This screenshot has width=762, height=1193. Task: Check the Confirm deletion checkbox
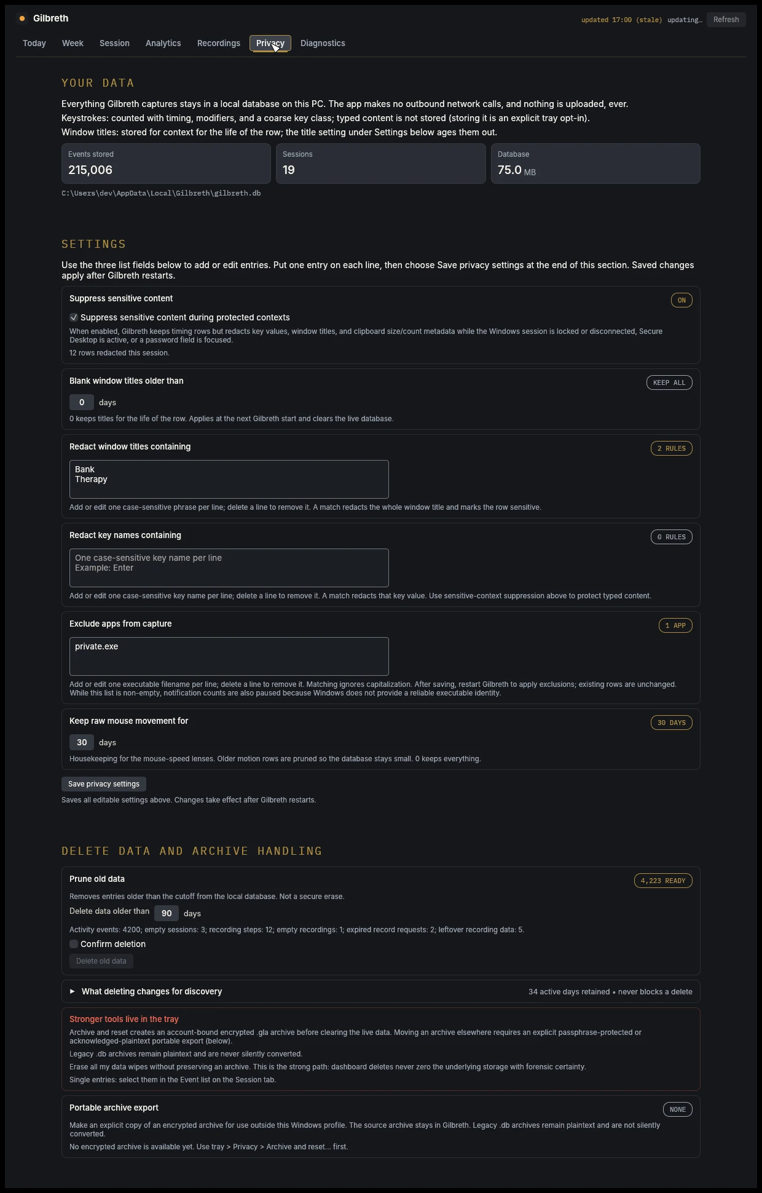click(74, 944)
